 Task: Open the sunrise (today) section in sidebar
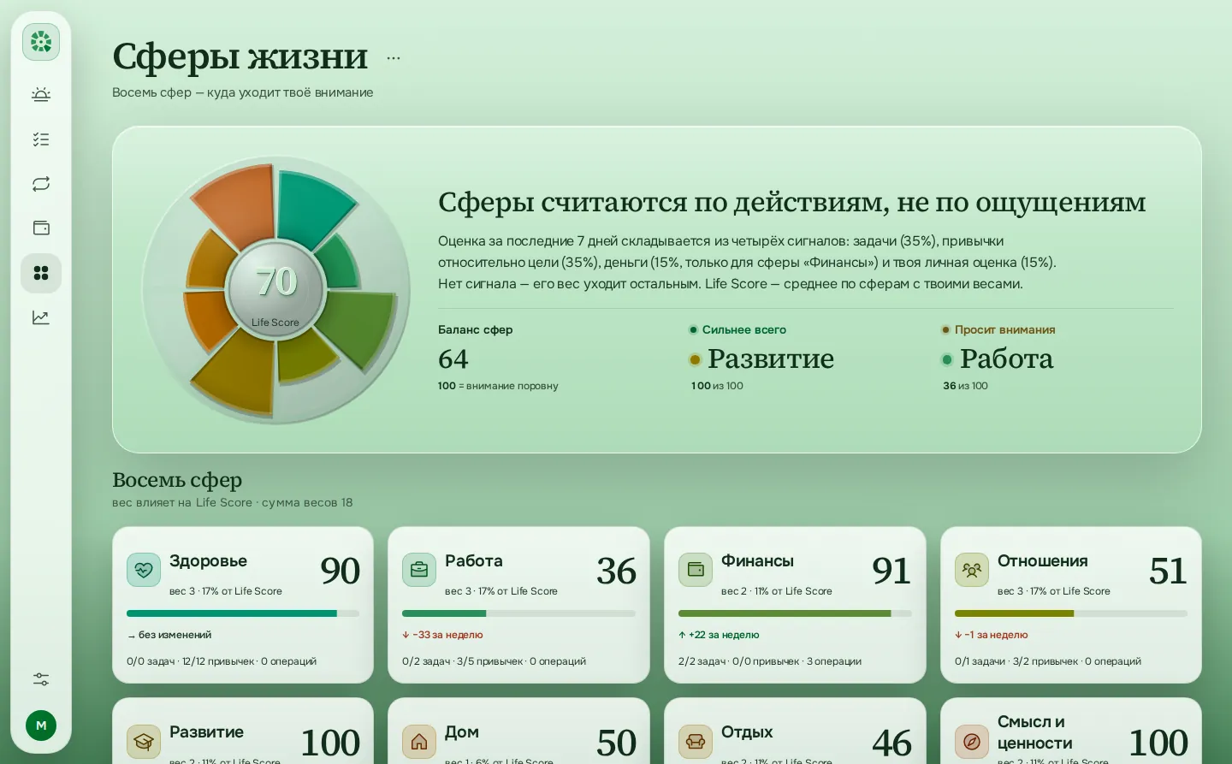41,95
